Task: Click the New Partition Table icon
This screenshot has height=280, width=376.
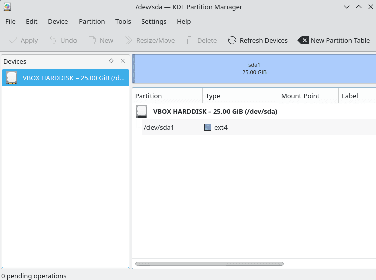Action: pos(303,40)
